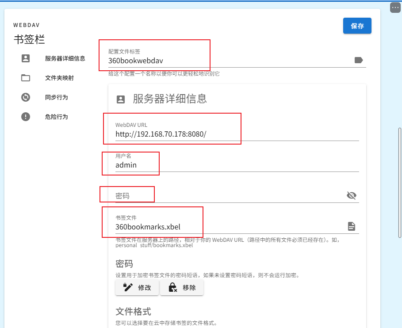
Task: Open the three-dots menu in corner
Action: [x=395, y=8]
